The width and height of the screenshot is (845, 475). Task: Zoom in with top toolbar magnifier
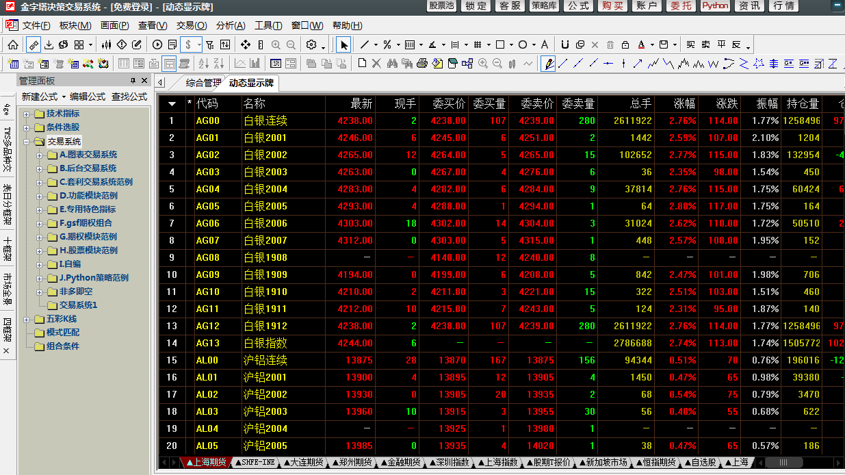click(276, 44)
